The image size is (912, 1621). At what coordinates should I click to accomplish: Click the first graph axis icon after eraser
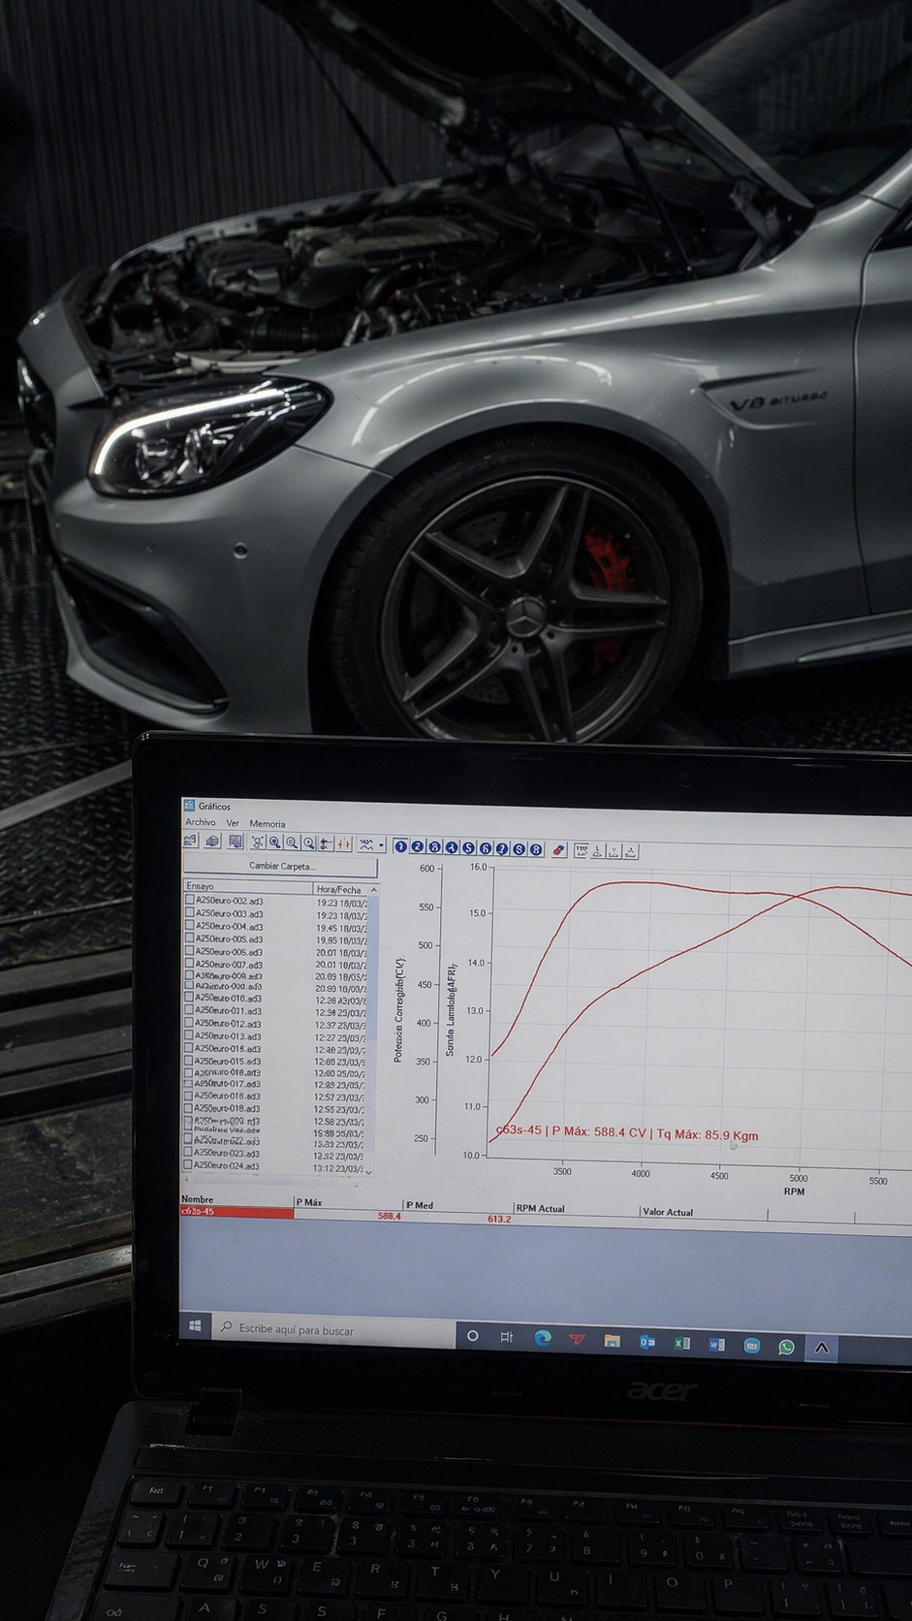pos(582,850)
